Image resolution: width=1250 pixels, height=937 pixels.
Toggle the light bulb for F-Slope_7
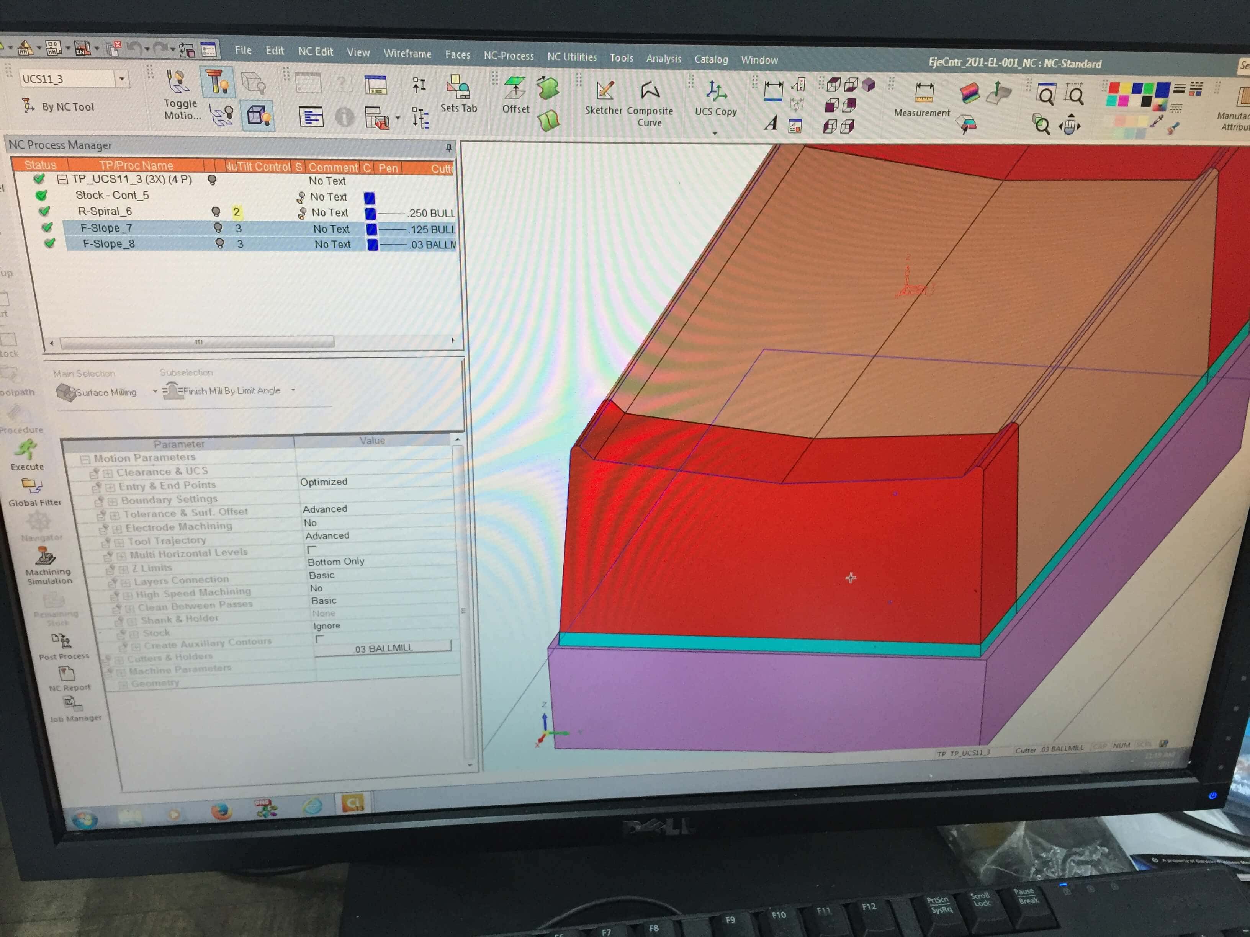[218, 228]
